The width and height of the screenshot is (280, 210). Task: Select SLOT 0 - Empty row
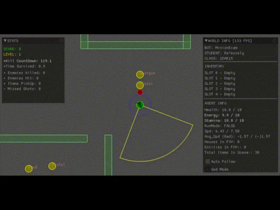coord(220,73)
